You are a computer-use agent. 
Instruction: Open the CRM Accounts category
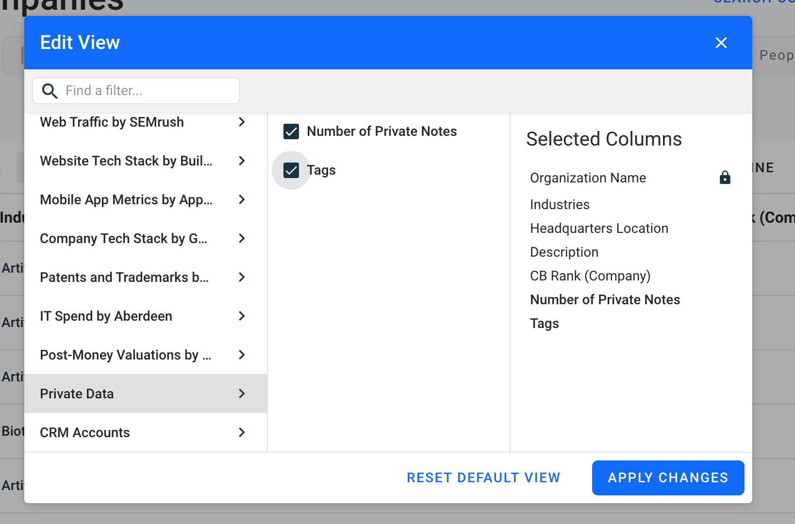(146, 432)
